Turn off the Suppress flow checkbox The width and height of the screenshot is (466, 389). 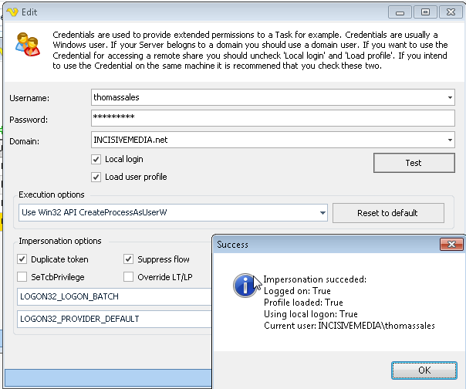[129, 260]
